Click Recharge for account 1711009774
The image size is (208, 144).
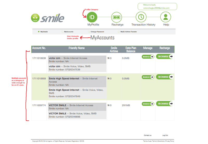click(x=165, y=103)
